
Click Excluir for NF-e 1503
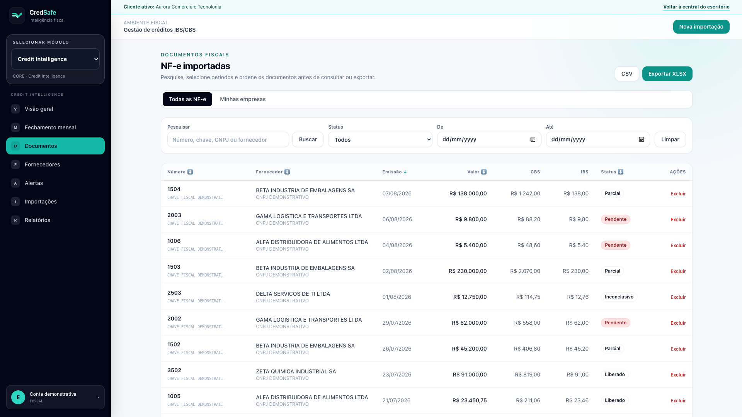tap(678, 271)
